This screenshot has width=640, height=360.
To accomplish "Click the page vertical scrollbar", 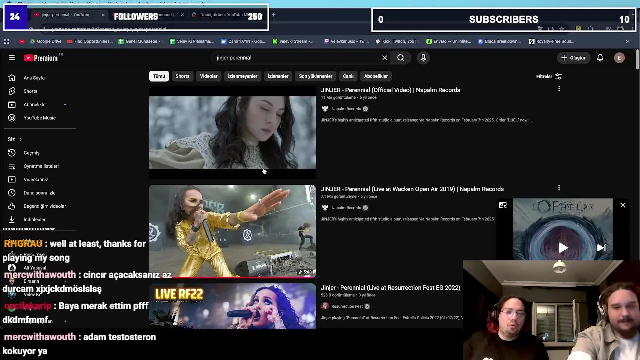I will 637,60.
